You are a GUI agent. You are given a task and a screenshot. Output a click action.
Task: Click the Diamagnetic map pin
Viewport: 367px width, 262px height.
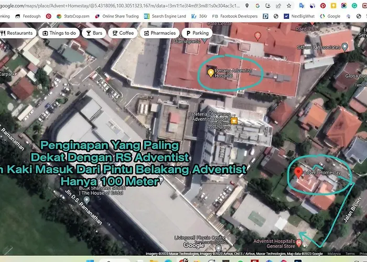(x=204, y=40)
